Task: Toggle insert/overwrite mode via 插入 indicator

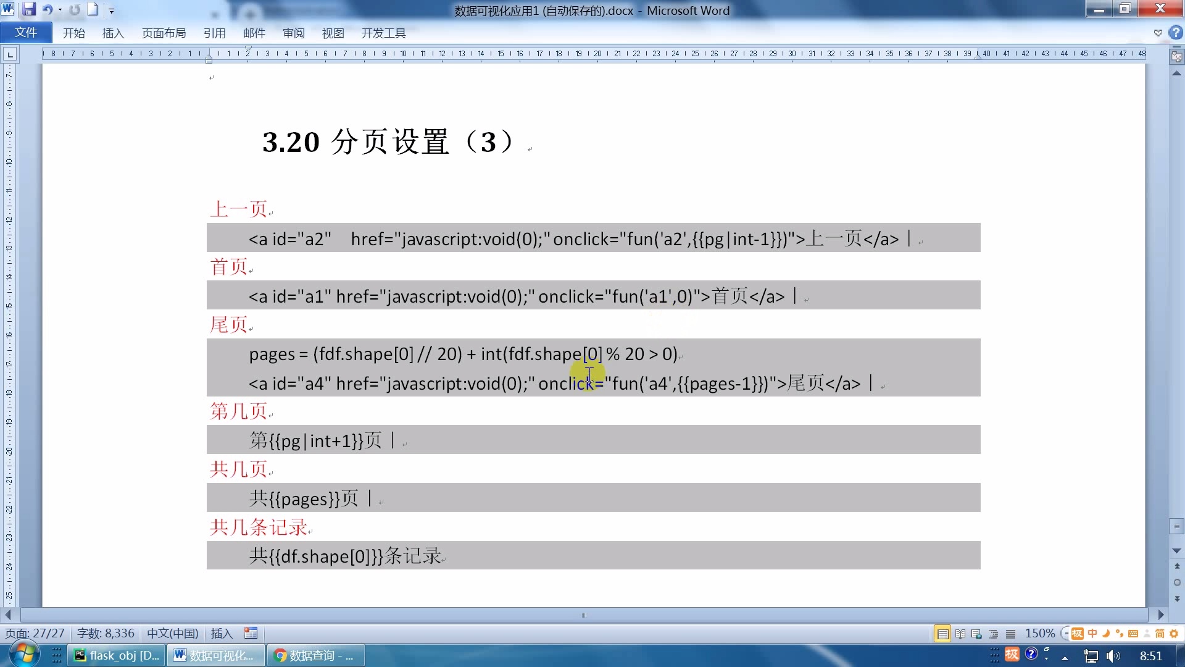Action: [222, 633]
